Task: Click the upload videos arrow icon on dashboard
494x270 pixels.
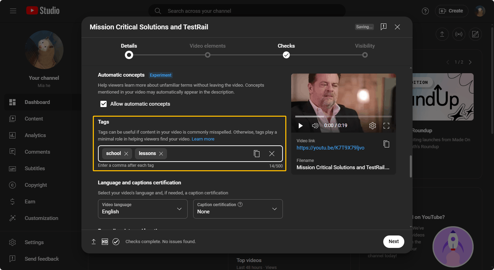Action: pos(442,34)
